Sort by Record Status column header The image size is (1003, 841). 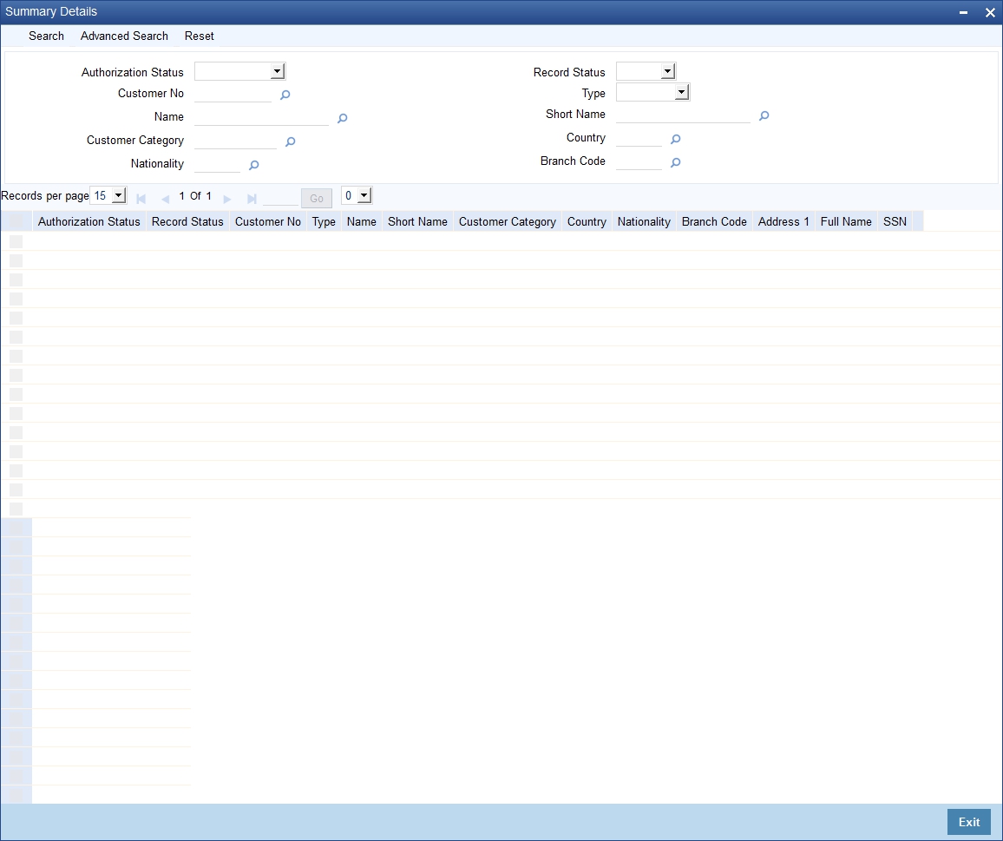pyautogui.click(x=187, y=221)
